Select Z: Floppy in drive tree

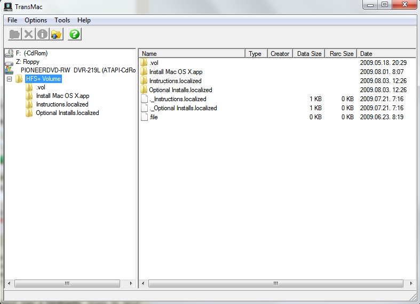(28, 62)
